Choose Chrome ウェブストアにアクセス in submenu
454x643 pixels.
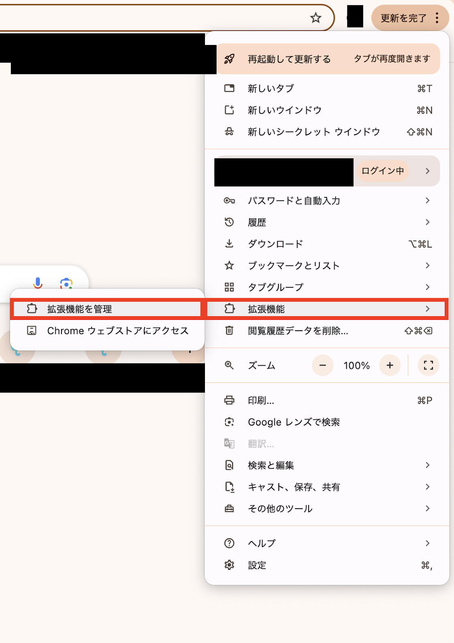pos(107,330)
